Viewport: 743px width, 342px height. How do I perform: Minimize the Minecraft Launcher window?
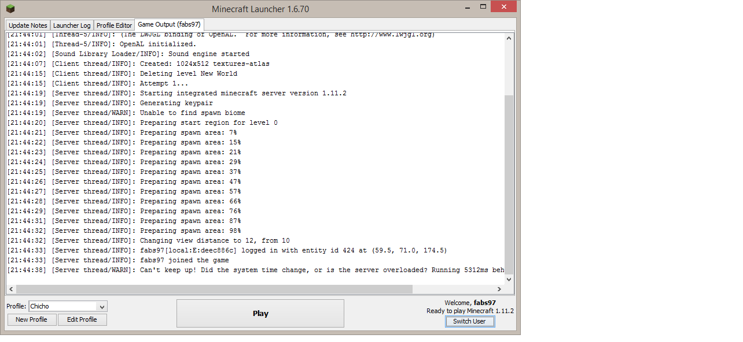468,7
